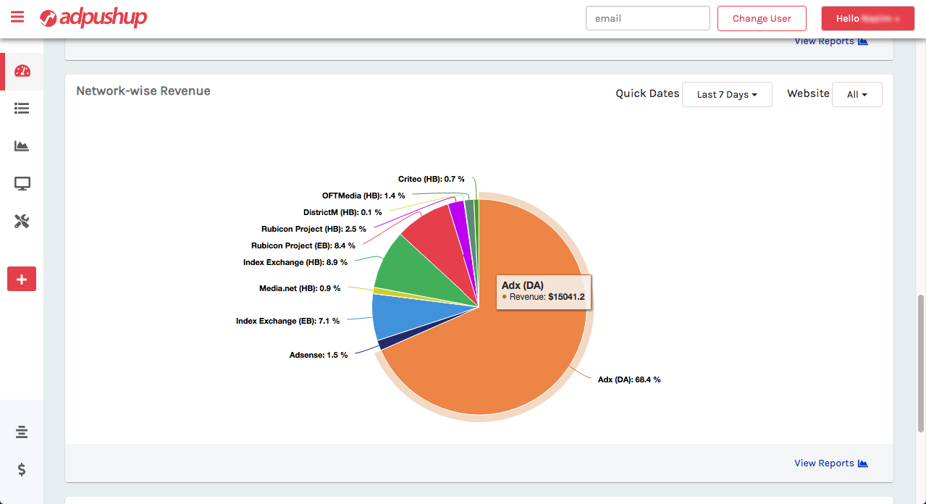
Task: Click the stacked lines icon in sidebar
Action: 22,432
